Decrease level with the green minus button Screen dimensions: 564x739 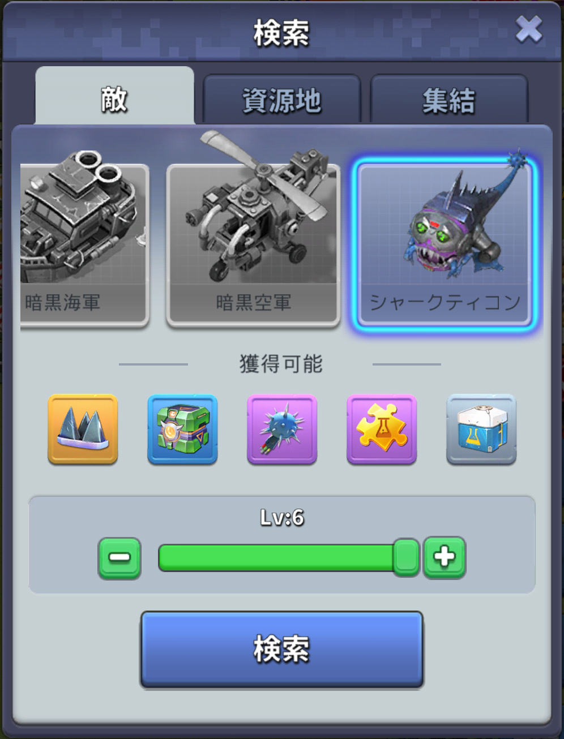pyautogui.click(x=119, y=558)
